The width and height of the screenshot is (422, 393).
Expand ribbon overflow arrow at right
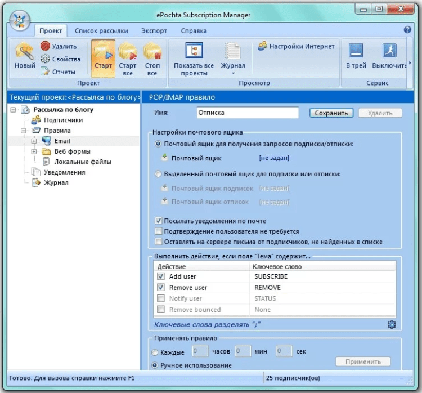point(410,63)
